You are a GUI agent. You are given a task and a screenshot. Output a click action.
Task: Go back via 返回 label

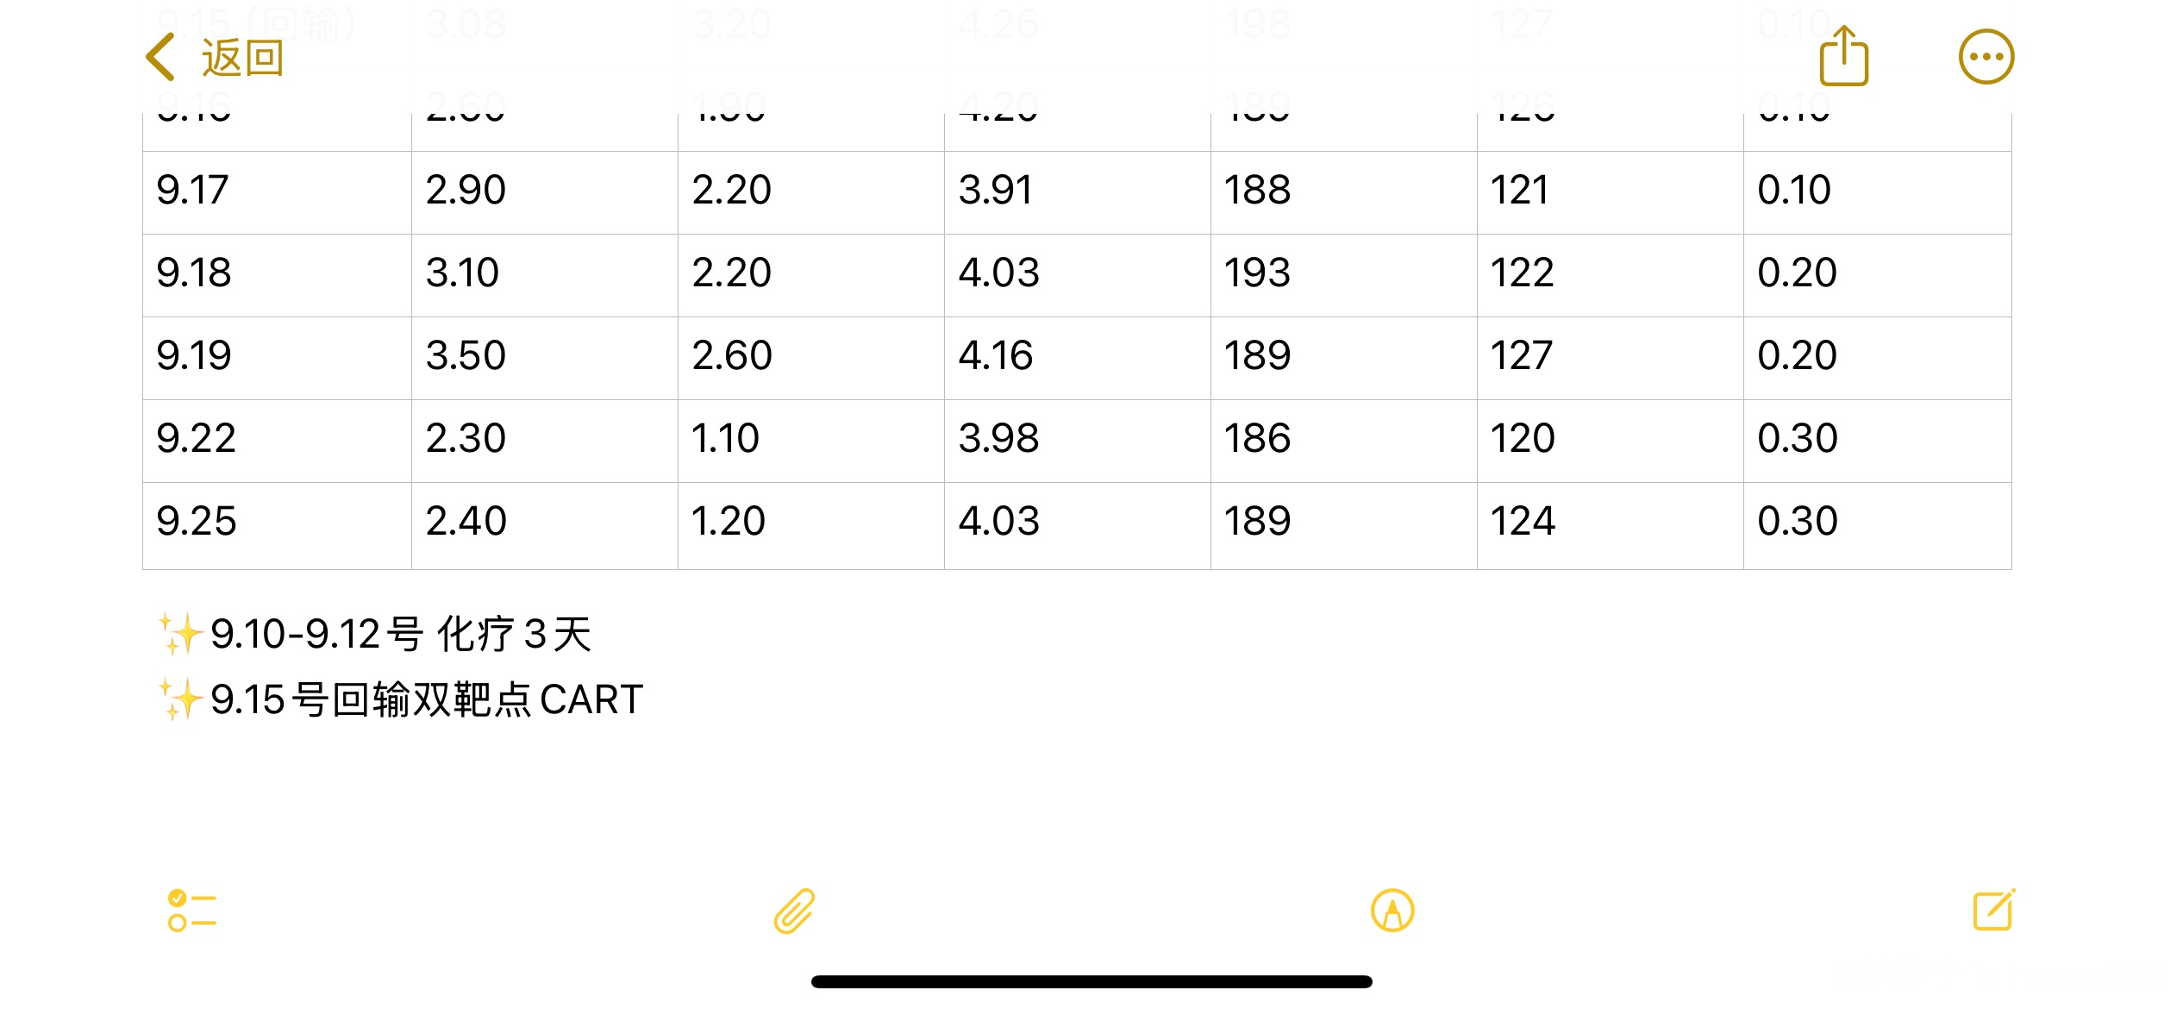pos(242,58)
